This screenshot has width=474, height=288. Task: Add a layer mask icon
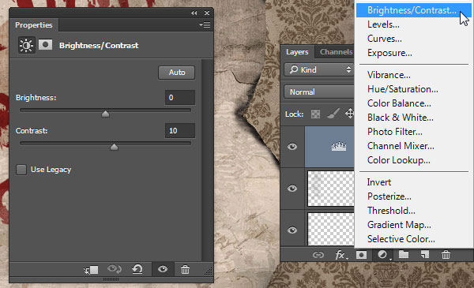click(x=361, y=255)
